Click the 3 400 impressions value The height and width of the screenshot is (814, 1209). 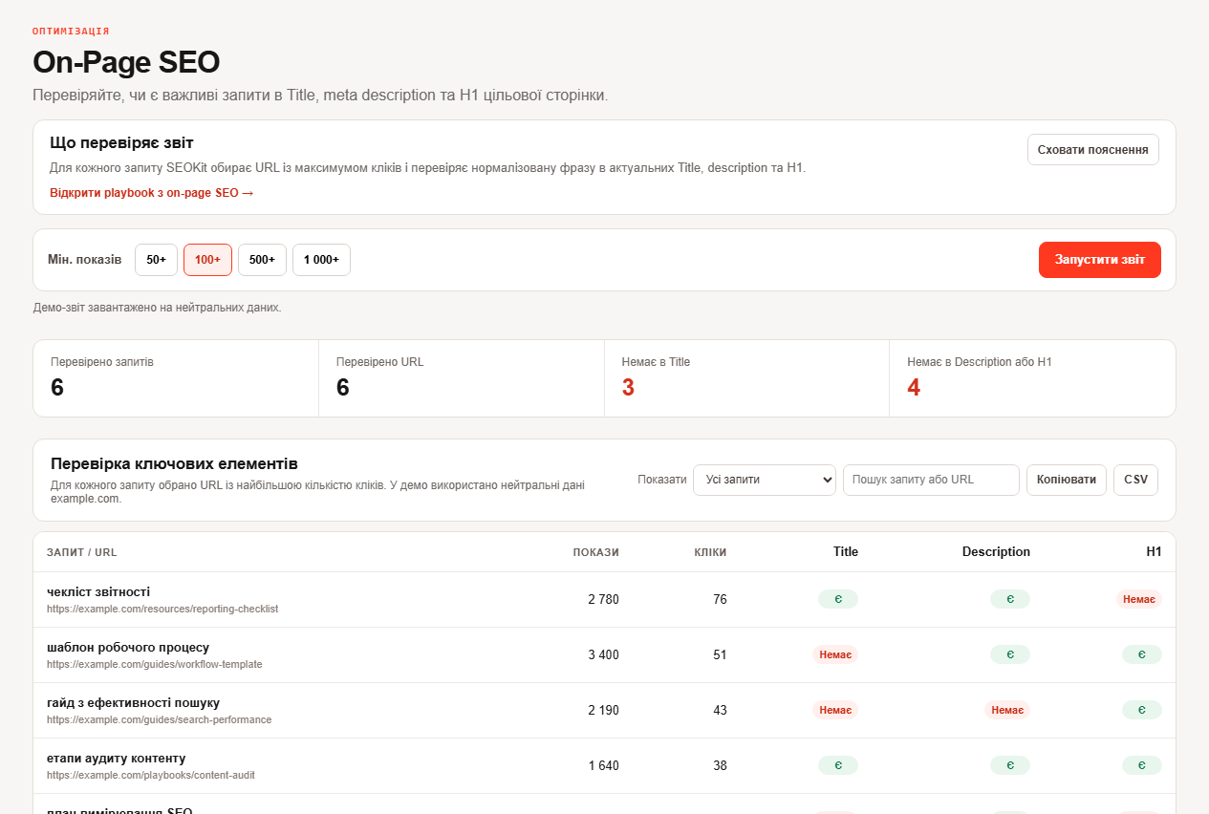click(603, 655)
